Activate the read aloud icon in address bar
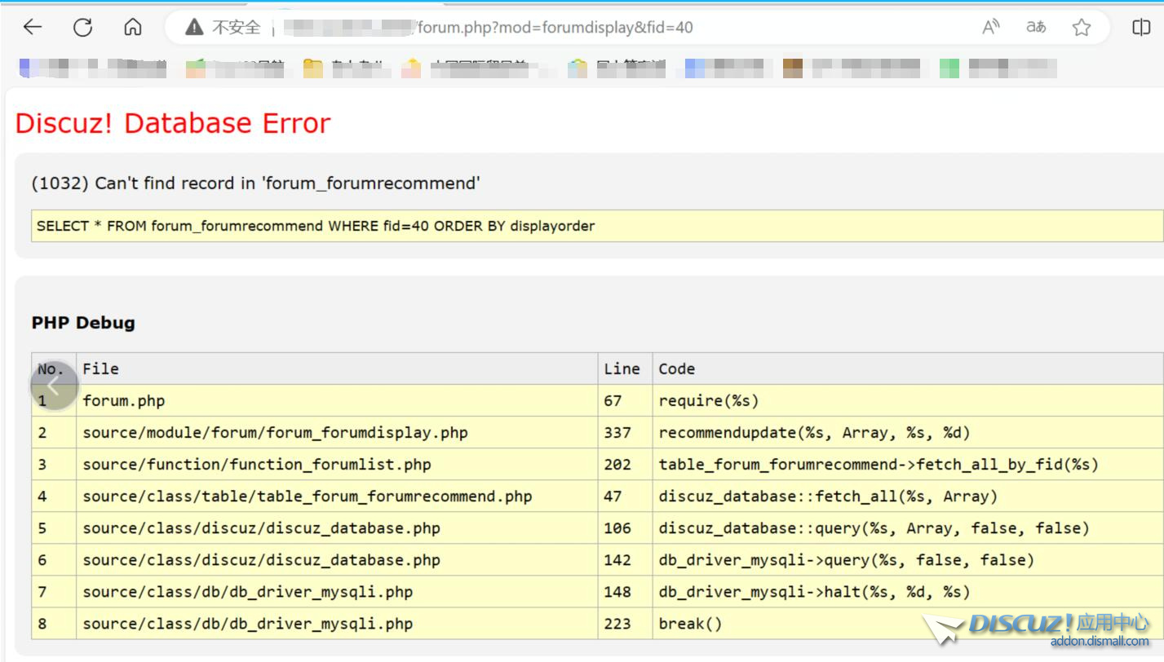 coord(990,28)
